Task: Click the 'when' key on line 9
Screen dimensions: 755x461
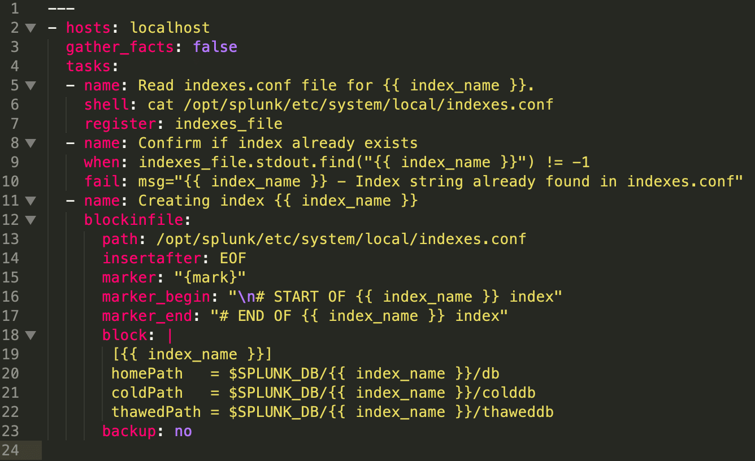Action: click(x=102, y=162)
